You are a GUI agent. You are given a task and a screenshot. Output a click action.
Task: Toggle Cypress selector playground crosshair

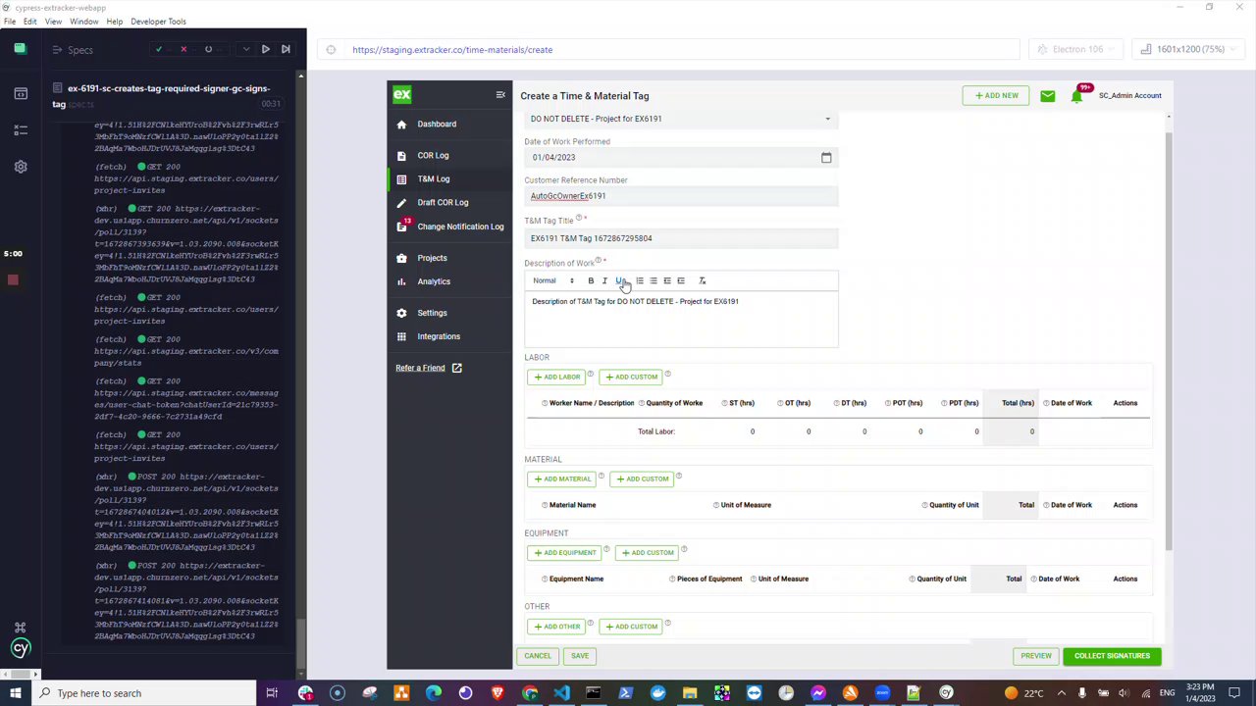pos(331,50)
